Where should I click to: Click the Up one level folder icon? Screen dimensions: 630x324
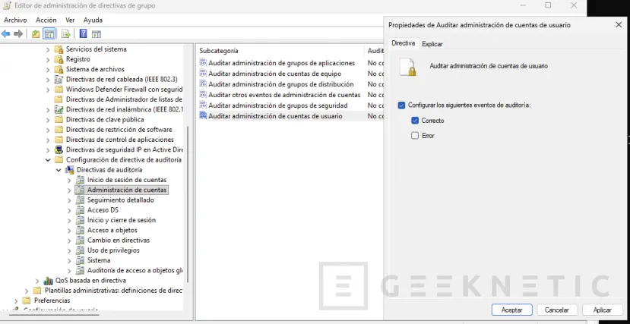[x=36, y=34]
